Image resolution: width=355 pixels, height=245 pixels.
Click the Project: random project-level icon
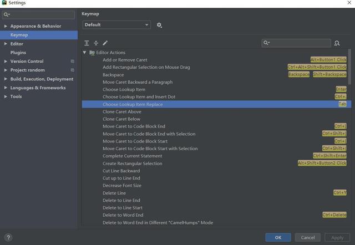point(73,70)
